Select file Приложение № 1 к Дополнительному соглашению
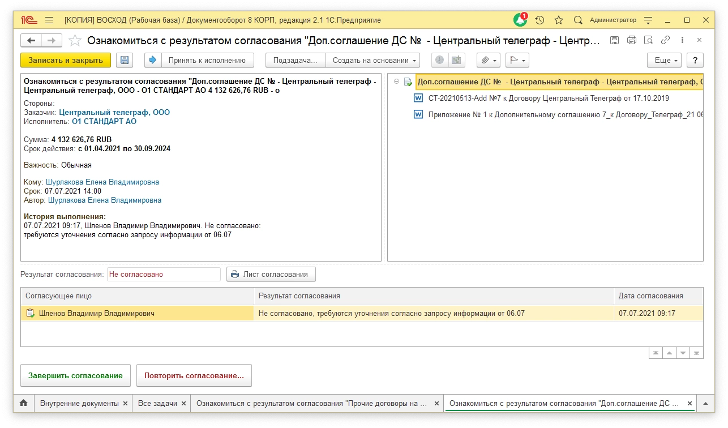 click(x=566, y=114)
